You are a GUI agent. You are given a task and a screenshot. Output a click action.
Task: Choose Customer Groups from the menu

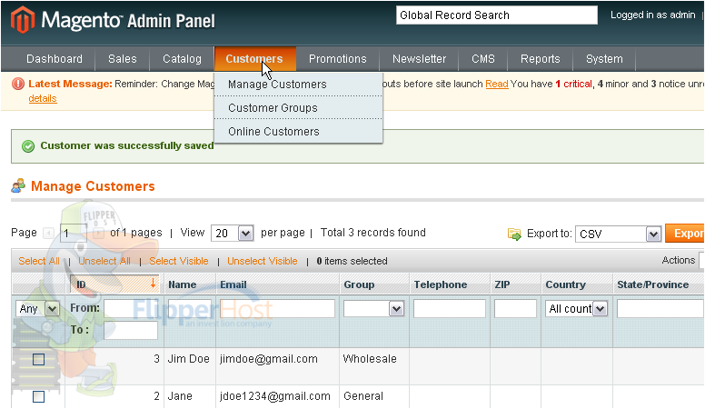click(299, 108)
